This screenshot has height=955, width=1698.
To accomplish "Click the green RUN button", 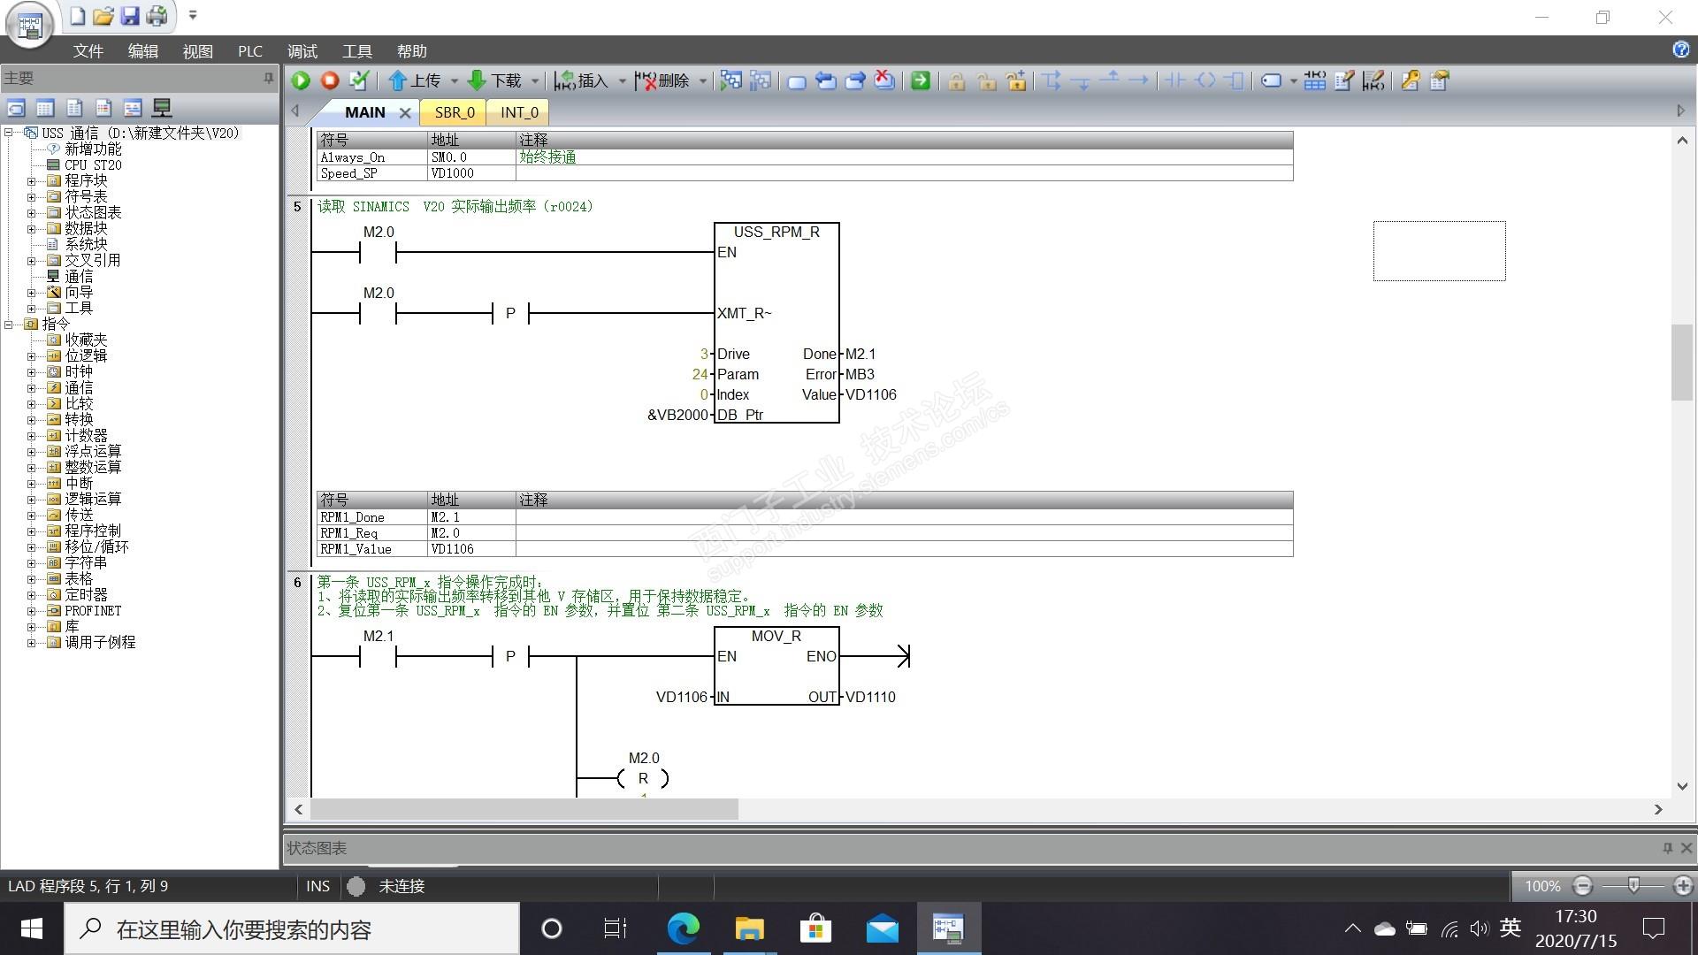I will 301,80.
